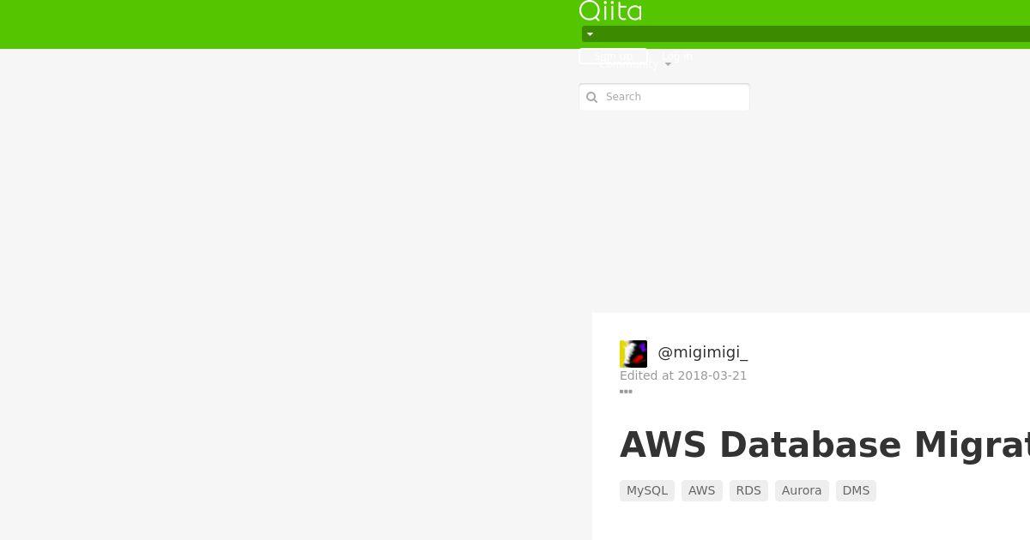This screenshot has height=540, width=1030.
Task: Click the AWS Database Migration article title
Action: 825,445
